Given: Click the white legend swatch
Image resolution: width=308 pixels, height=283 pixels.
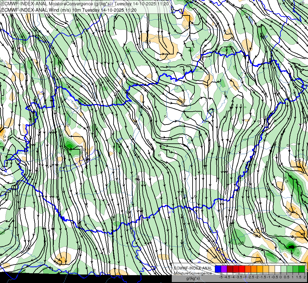Looking at the screenshot, I should (278, 269).
